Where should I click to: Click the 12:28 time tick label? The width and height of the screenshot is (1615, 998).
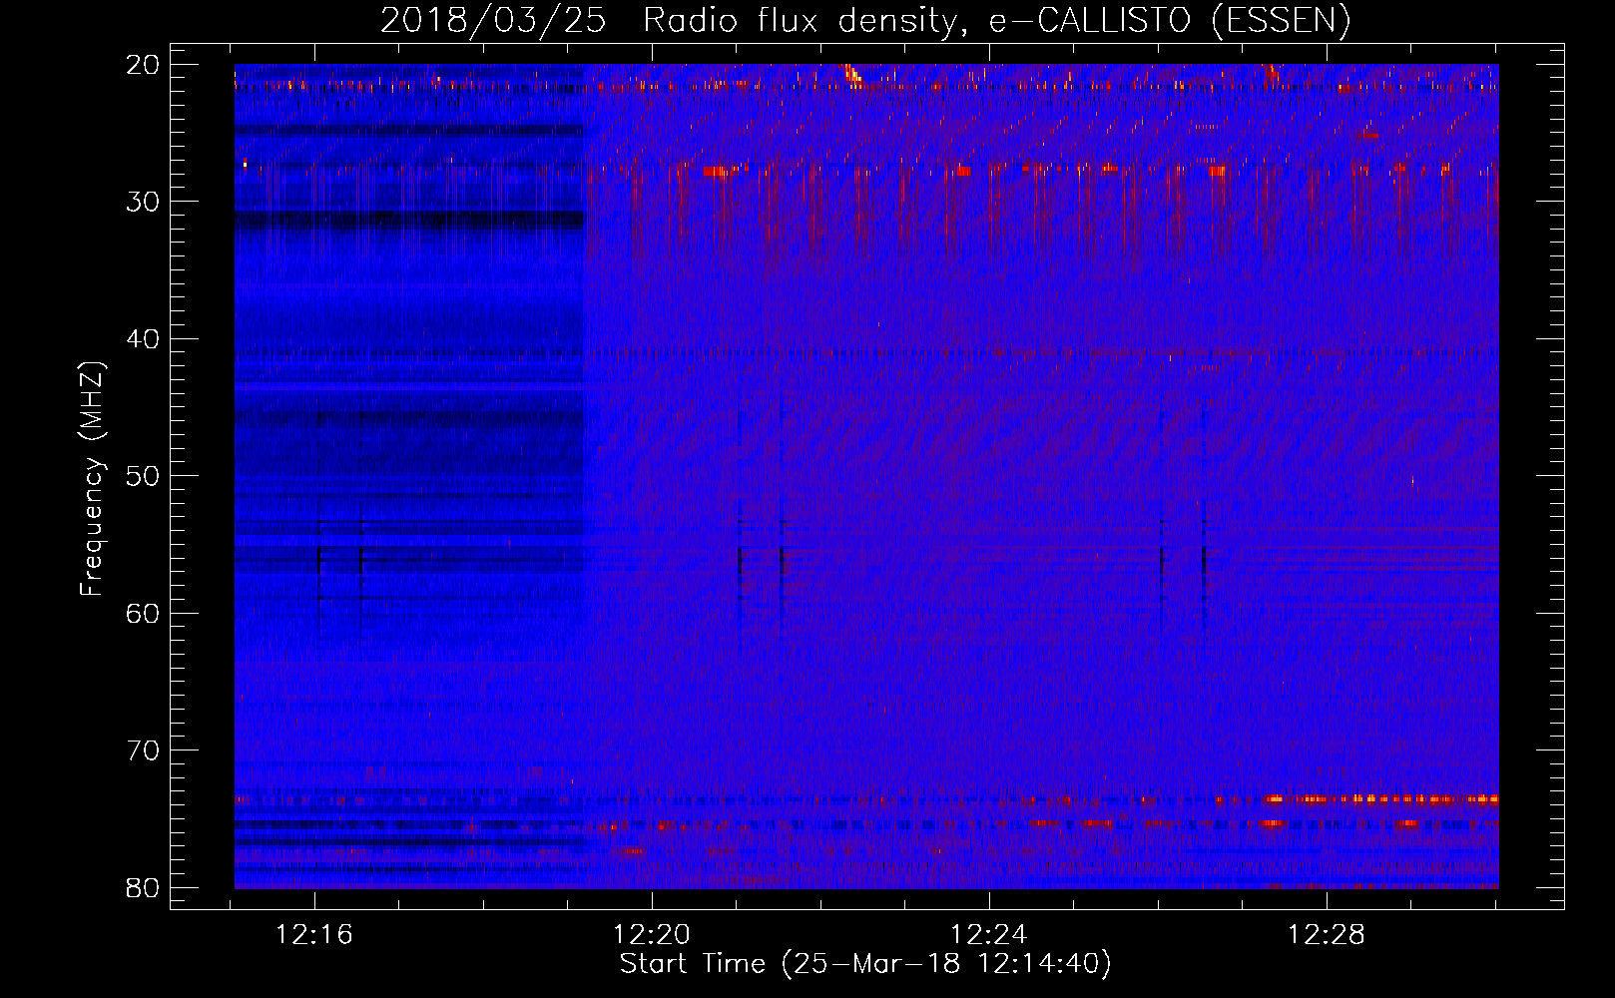1327,935
